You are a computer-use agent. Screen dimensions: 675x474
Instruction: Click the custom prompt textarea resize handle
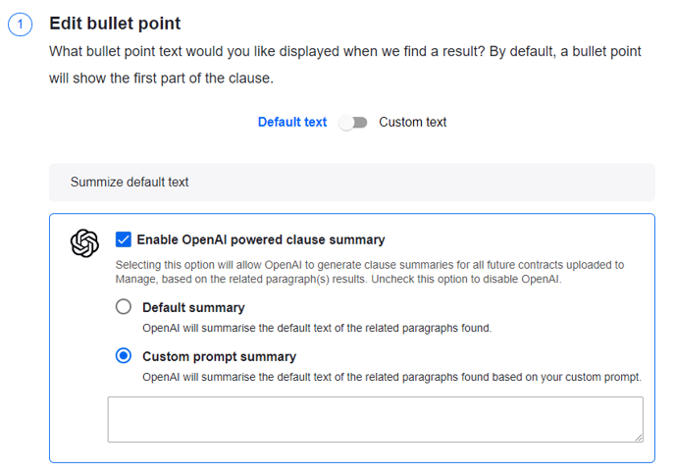tap(638, 436)
